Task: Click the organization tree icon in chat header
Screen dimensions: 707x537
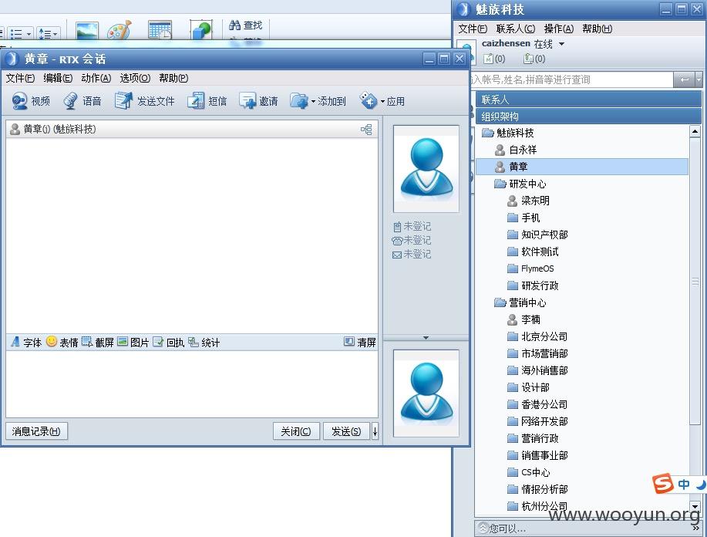Action: point(366,130)
